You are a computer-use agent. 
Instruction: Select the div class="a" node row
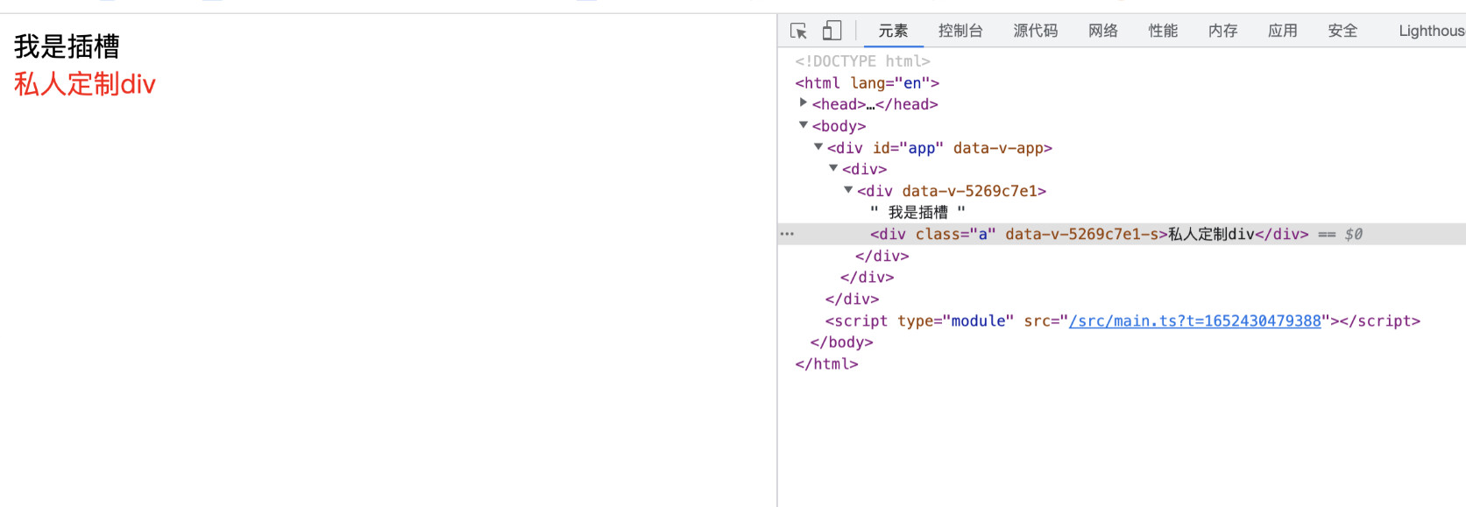point(1122,234)
